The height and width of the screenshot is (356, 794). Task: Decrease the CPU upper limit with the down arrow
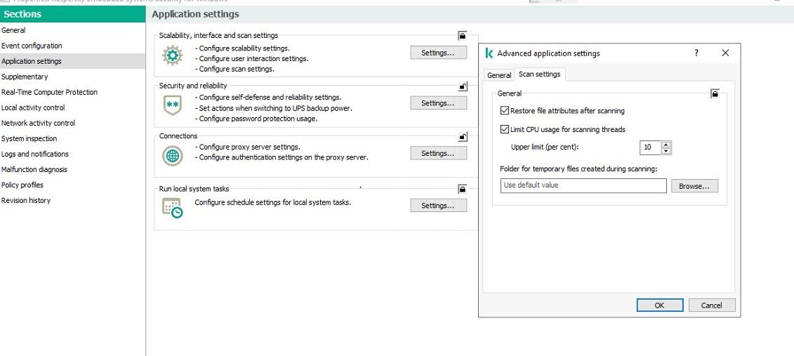tap(666, 151)
